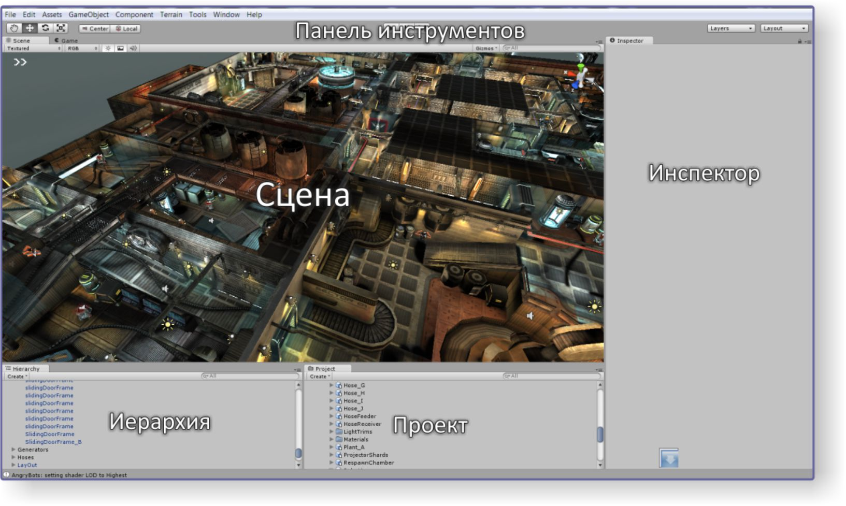The height and width of the screenshot is (506, 846).
Task: Click the Project panel scrollbar thumb
Action: pos(600,435)
